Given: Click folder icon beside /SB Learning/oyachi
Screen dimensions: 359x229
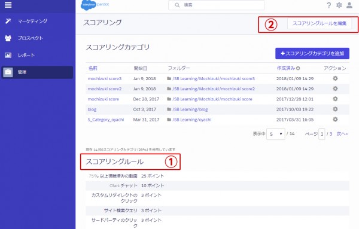Looking at the screenshot, I should coord(169,120).
